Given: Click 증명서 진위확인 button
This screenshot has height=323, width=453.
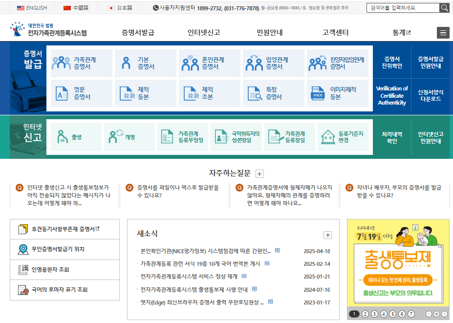Looking at the screenshot, I should click(x=392, y=63).
